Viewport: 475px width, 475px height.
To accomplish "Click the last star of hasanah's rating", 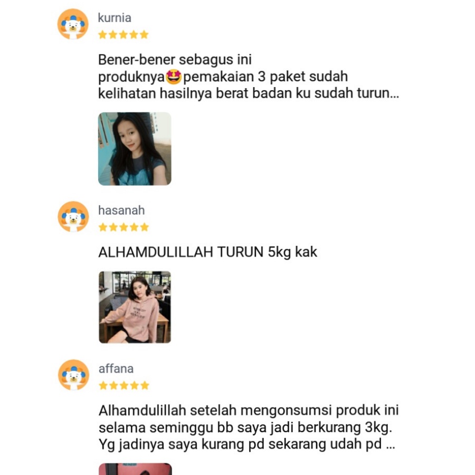I will tap(145, 227).
